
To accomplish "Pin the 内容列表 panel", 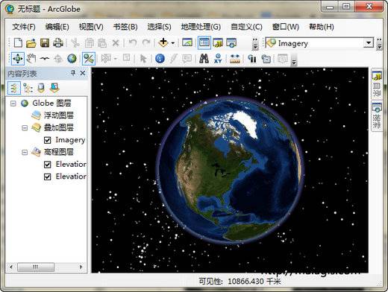I will click(x=73, y=73).
